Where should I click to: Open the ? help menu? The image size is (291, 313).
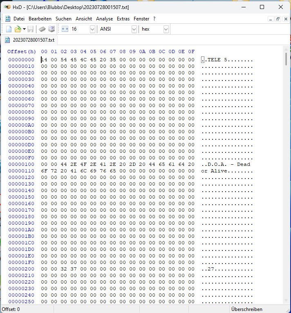point(154,19)
